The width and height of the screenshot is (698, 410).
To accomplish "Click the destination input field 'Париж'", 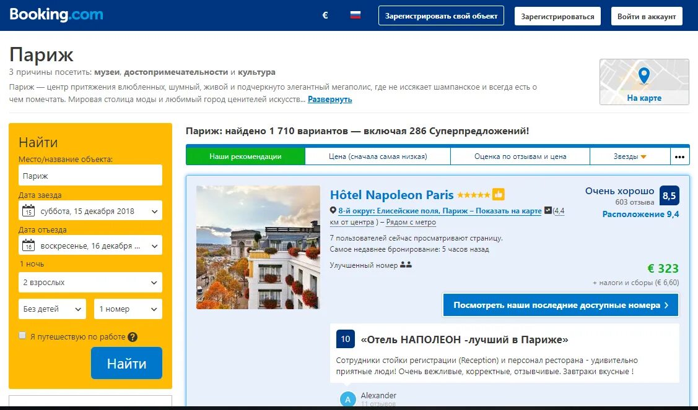I will [90, 175].
